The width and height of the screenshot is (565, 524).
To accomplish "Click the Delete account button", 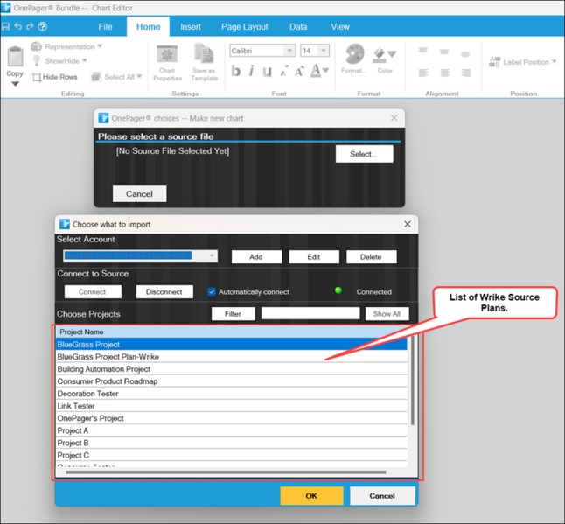I will pyautogui.click(x=371, y=256).
